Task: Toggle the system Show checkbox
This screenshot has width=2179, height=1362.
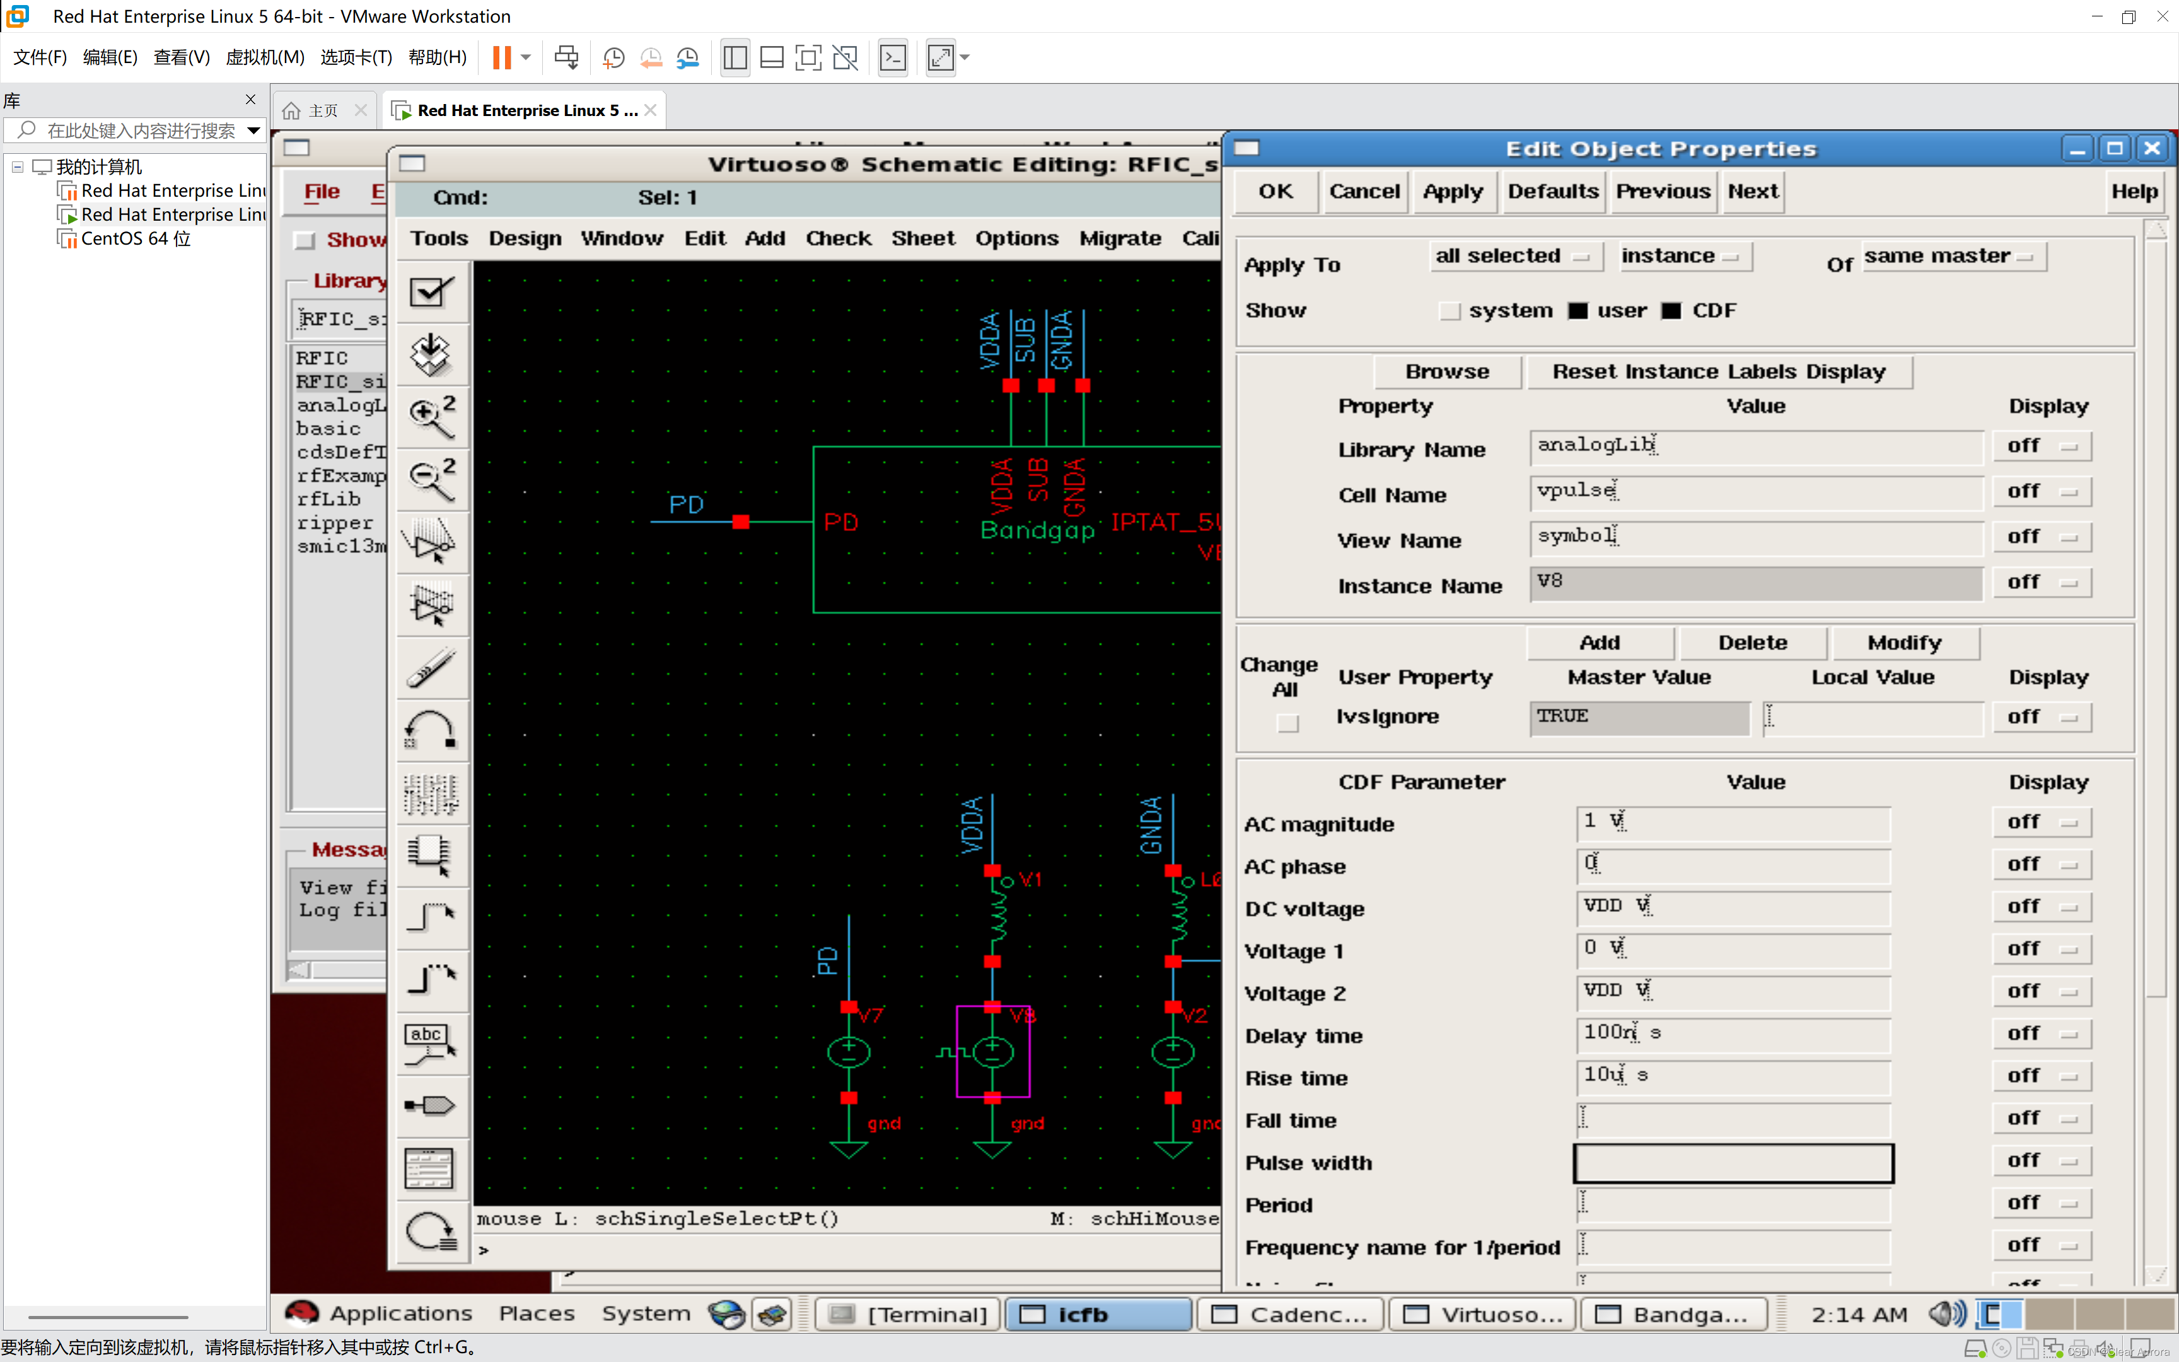Action: point(1449,311)
